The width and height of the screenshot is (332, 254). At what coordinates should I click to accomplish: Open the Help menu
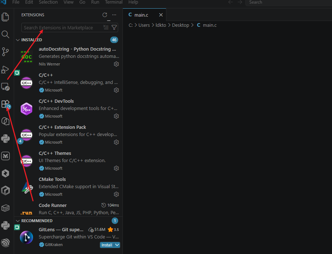pyautogui.click(x=133, y=2)
